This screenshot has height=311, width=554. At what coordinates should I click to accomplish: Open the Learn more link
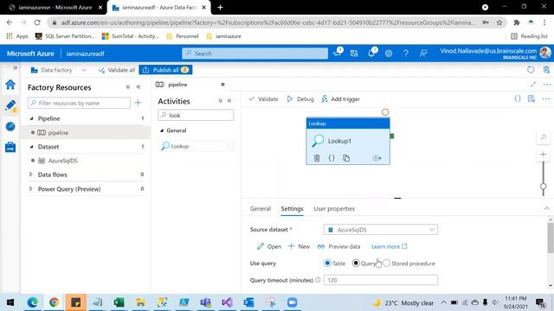[x=389, y=246]
